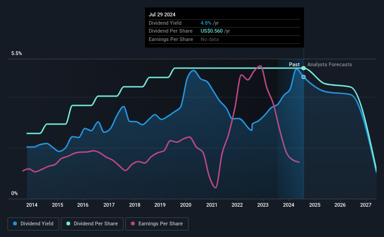Click the teal data point marker at Jul 2024
Viewport: 384px width, 237px height.
(x=304, y=68)
